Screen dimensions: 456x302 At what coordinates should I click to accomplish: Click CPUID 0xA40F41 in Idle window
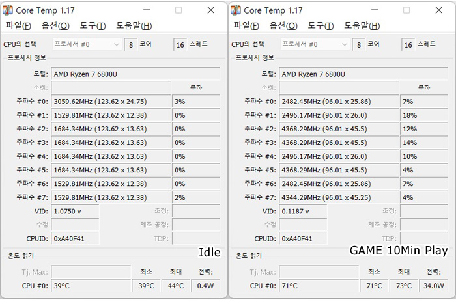[75, 239]
